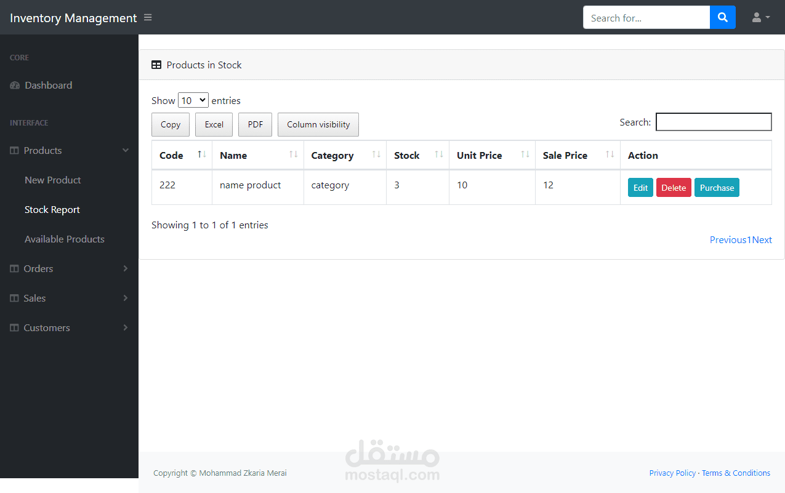The height and width of the screenshot is (493, 785).
Task: Click the Inventory Management brand title
Action: pos(73,18)
